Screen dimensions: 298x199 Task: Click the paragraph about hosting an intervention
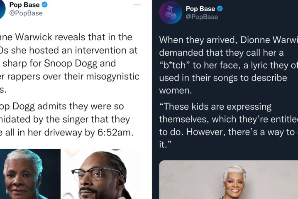click(70, 63)
